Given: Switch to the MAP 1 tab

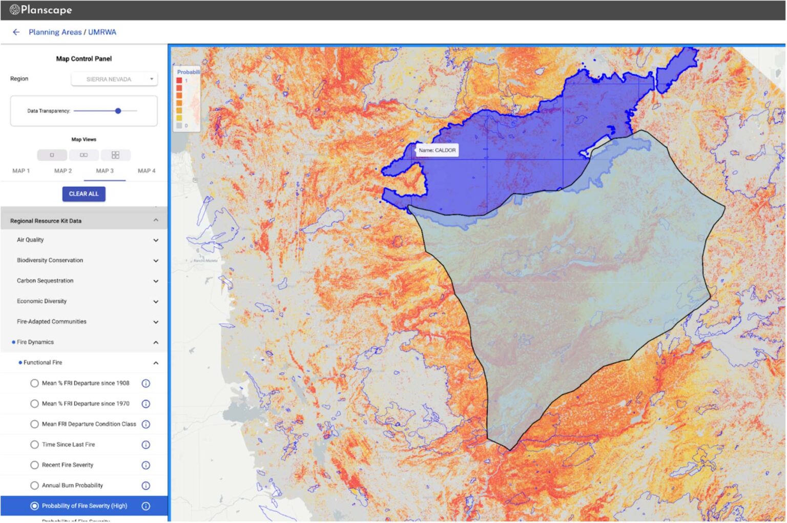Looking at the screenshot, I should 20,170.
